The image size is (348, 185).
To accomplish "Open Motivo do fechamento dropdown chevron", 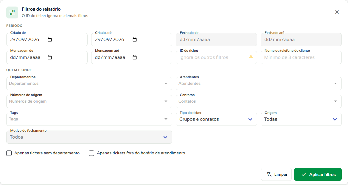I will 165,137.
